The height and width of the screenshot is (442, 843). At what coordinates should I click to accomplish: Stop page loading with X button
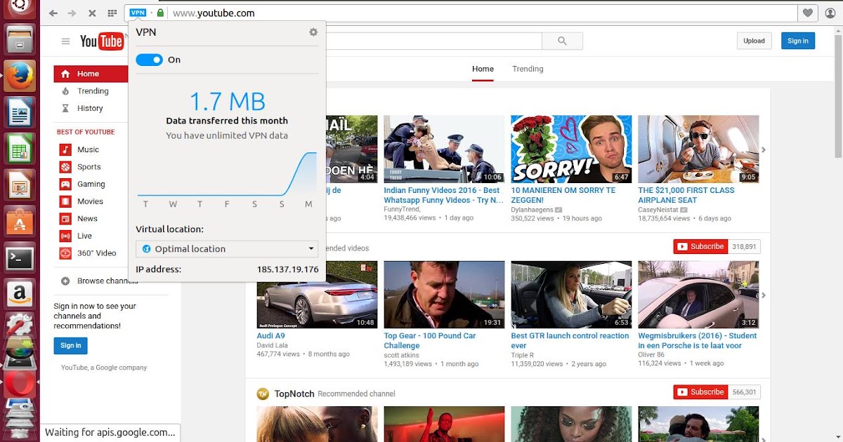click(92, 13)
